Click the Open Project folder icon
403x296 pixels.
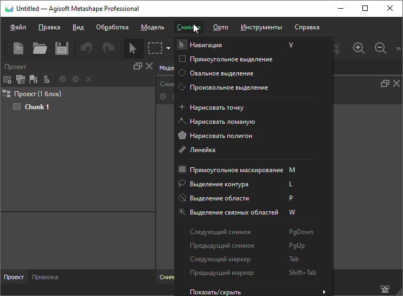40,48
